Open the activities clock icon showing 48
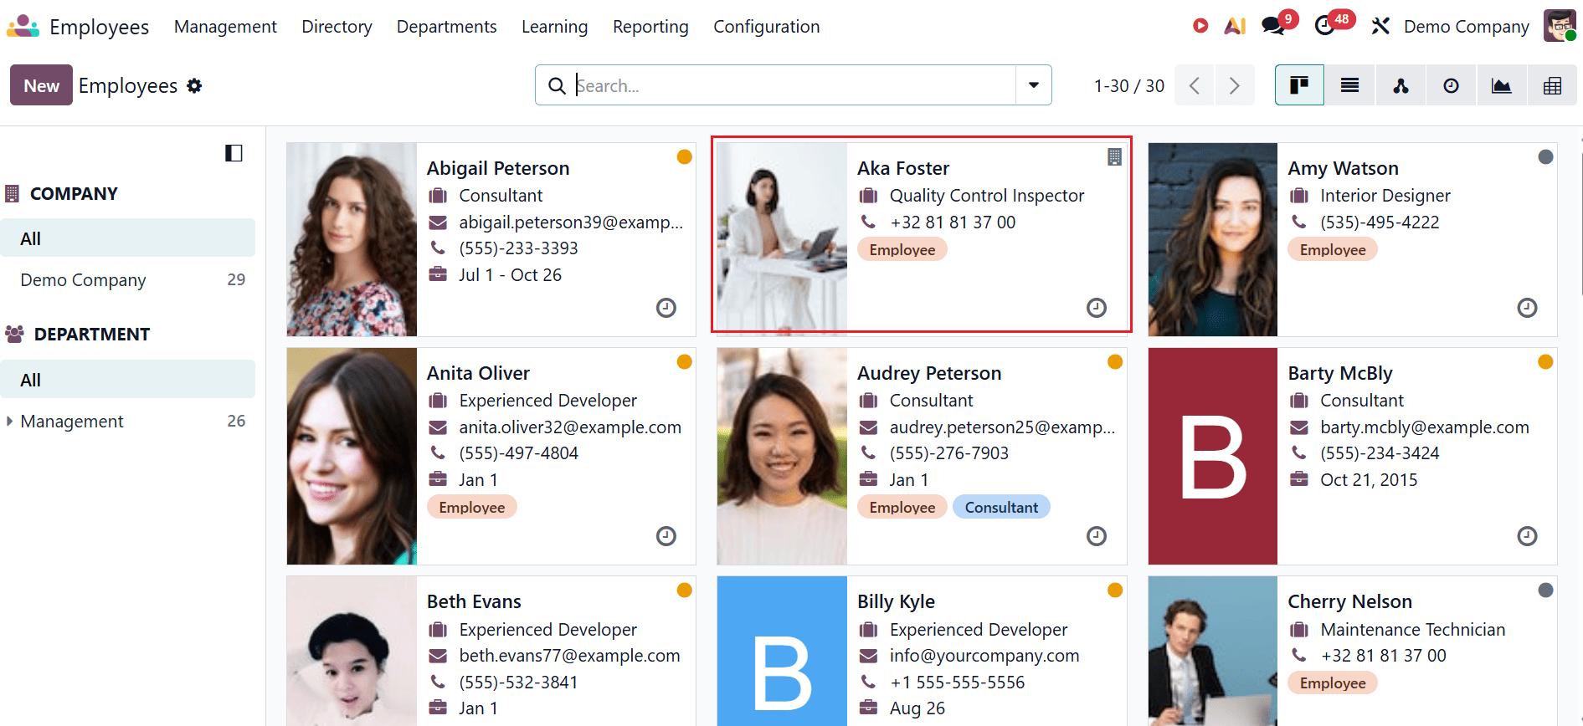Screen dimensions: 1583x726 tap(1324, 26)
